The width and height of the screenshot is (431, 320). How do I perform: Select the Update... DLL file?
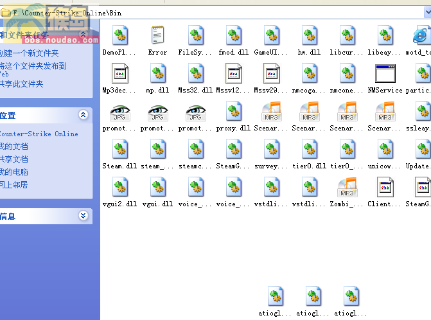[x=423, y=149]
